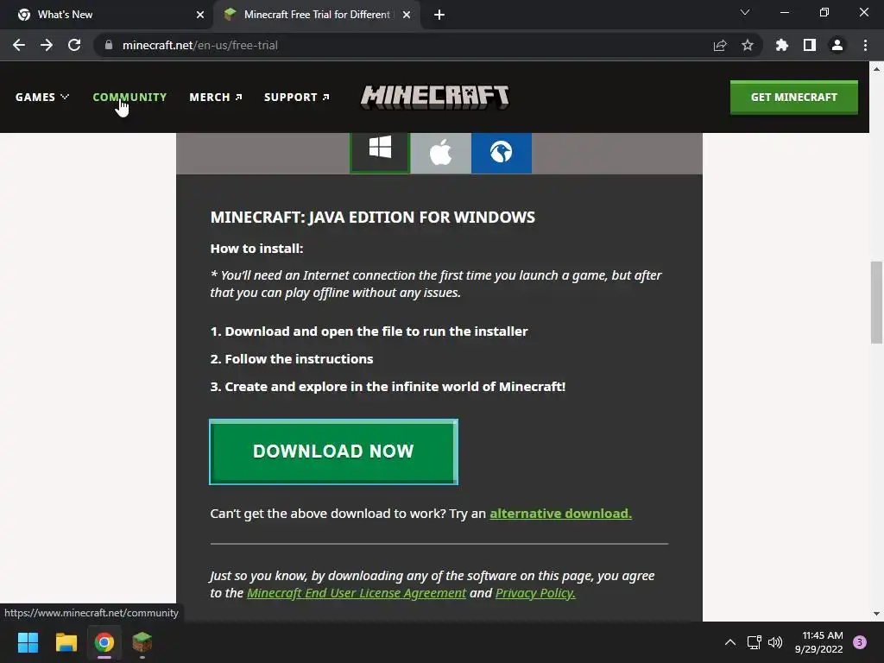Image resolution: width=884 pixels, height=663 pixels.
Task: Open notification center badge
Action: 860,642
